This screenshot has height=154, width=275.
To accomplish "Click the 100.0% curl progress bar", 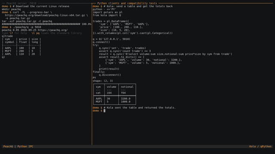I will [x=46, y=24].
